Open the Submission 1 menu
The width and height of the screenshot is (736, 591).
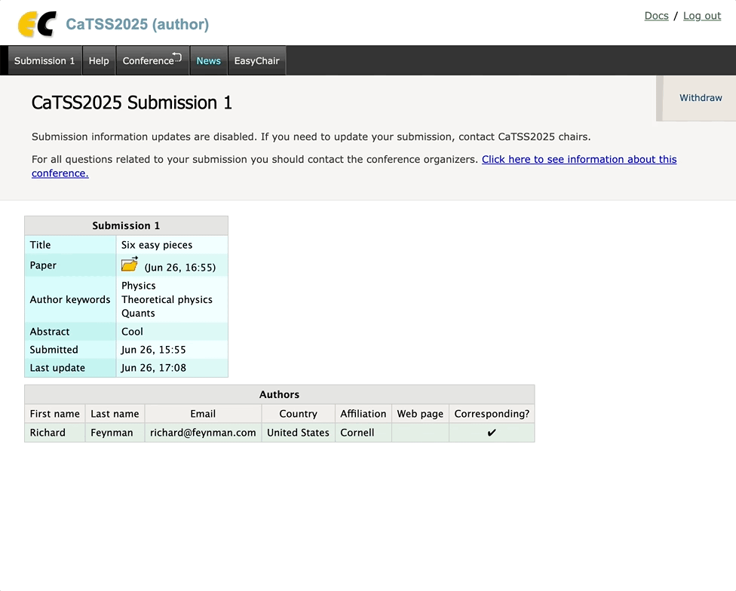pos(44,61)
